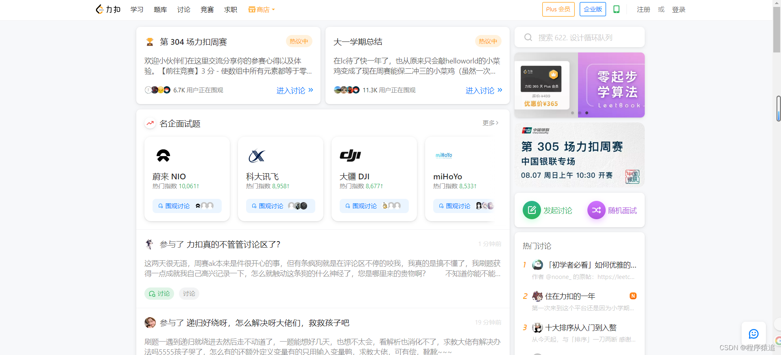781x355 pixels.
Task: Open the miHoYo company logo
Action: click(x=444, y=155)
